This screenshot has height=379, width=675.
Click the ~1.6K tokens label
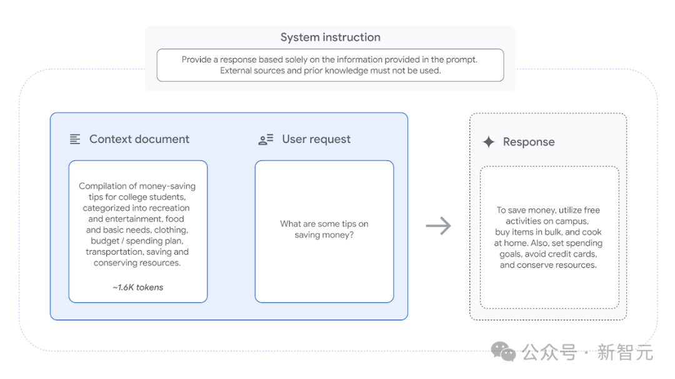pos(137,287)
